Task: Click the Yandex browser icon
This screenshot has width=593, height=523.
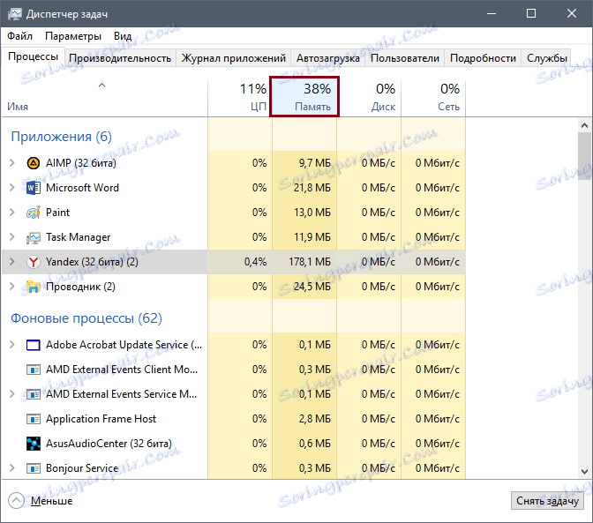Action: (34, 262)
